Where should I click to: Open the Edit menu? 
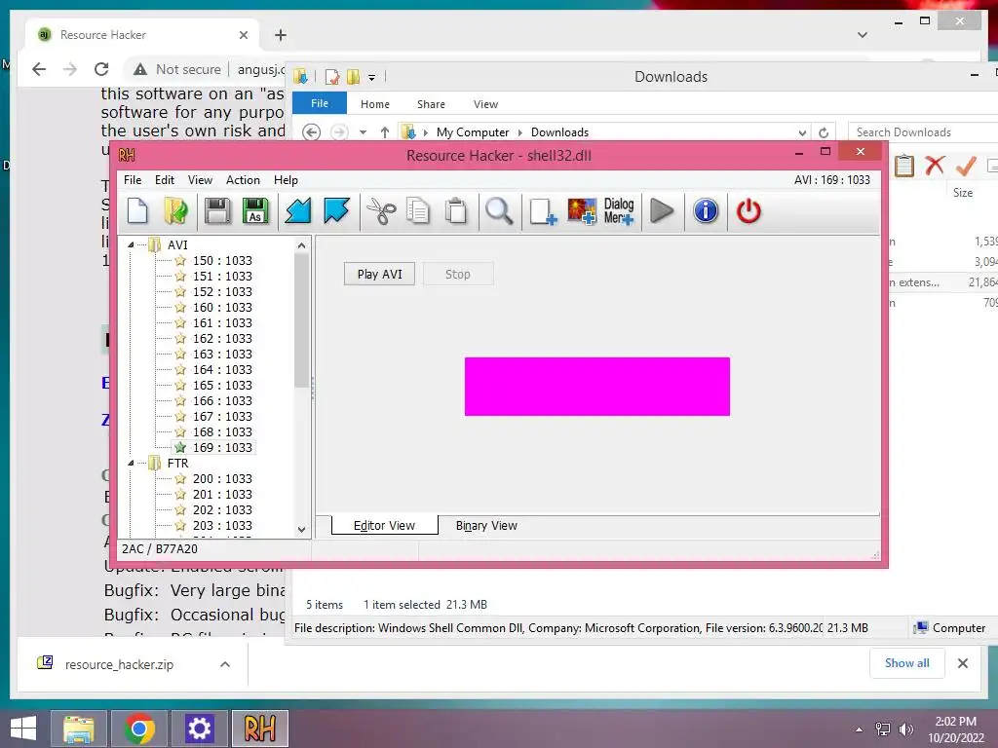[164, 180]
